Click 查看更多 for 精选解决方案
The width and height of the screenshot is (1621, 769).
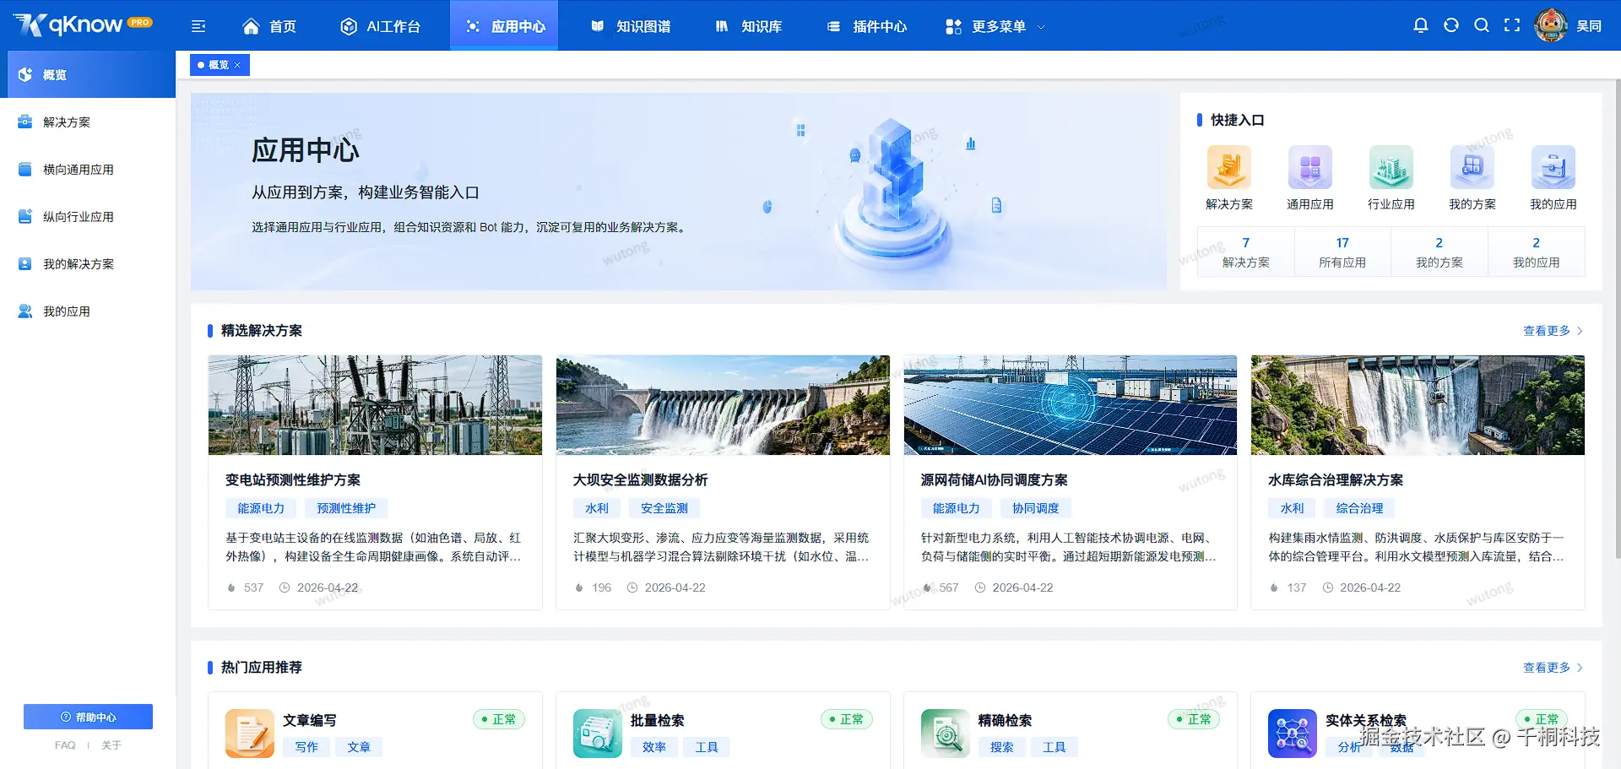[x=1553, y=331]
